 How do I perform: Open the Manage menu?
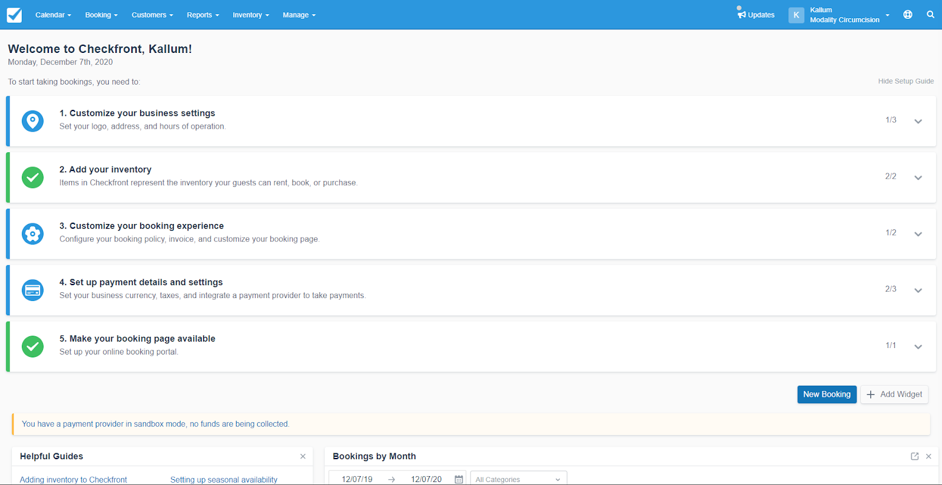pyautogui.click(x=299, y=15)
